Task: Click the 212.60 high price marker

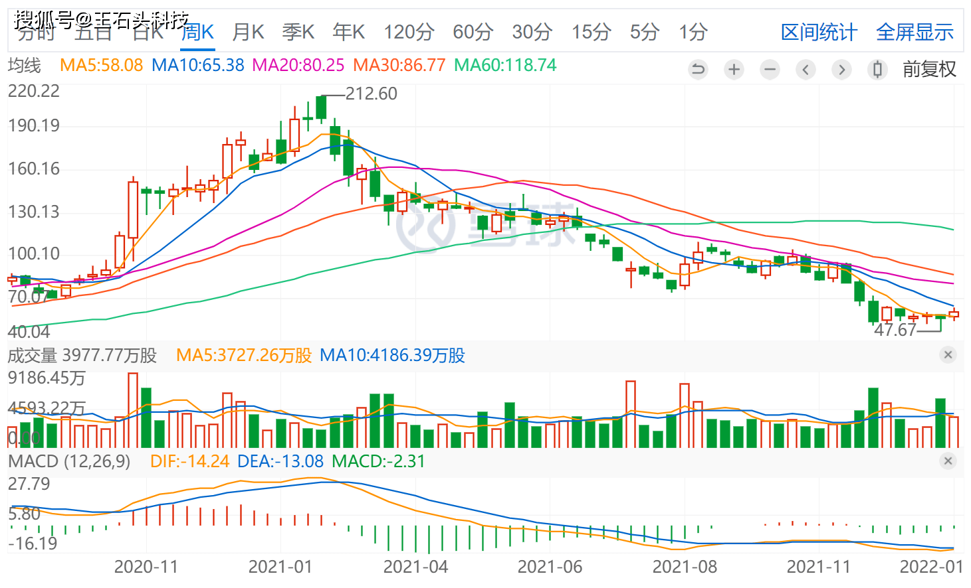Action: (x=371, y=94)
